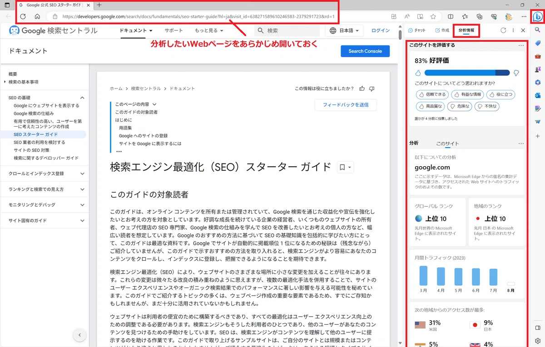
Task: Open the ドキュメント menu
Action: point(136,30)
